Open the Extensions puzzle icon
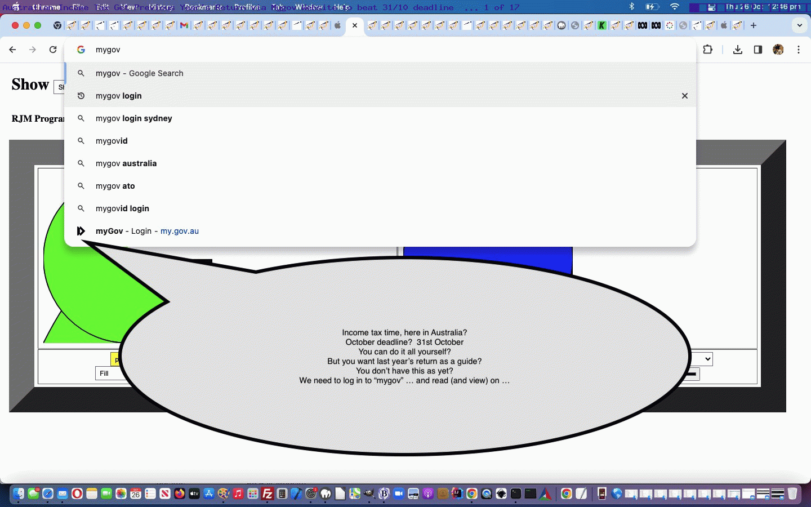The width and height of the screenshot is (811, 507). click(708, 50)
